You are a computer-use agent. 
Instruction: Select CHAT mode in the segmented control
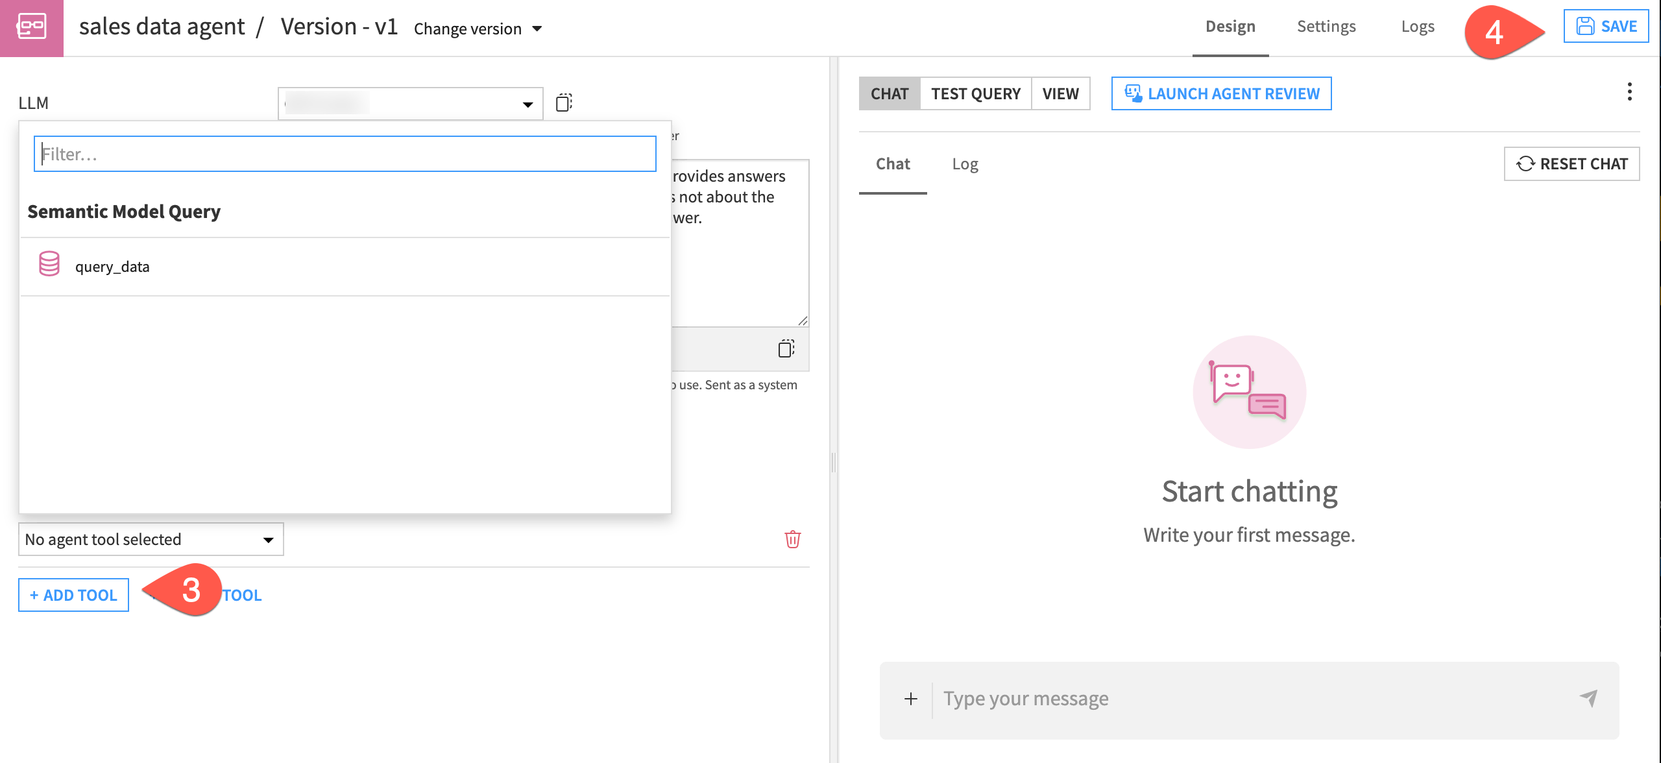coord(890,93)
